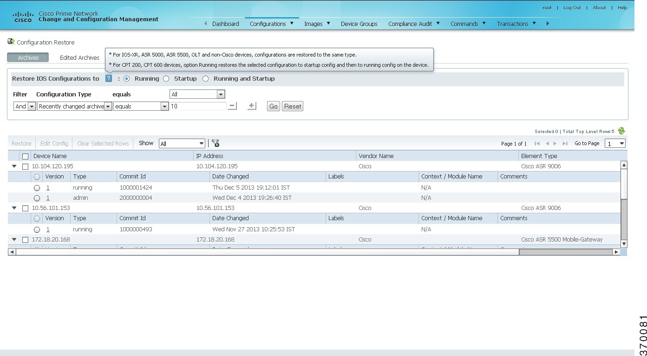
Task: Check device 10.56.101.153 checkbox
Action: 26,208
